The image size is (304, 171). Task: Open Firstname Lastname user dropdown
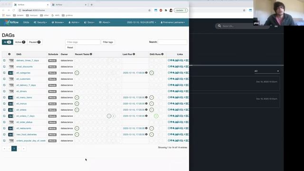[172, 22]
